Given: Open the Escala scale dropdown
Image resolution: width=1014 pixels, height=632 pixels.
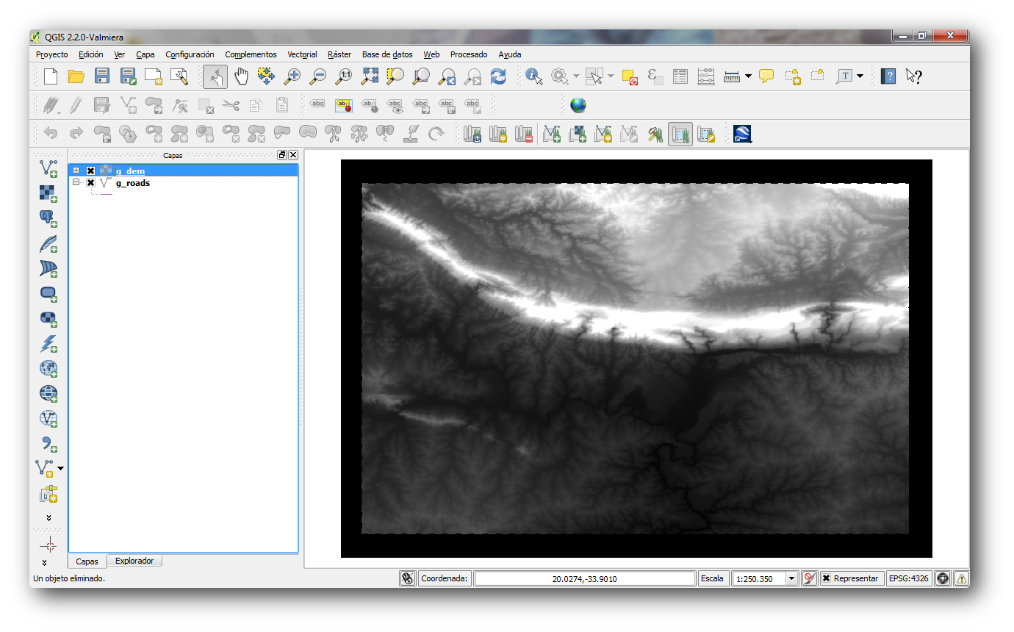Looking at the screenshot, I should (791, 578).
